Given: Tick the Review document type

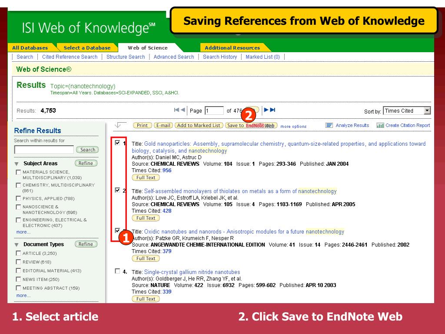Looking at the screenshot, I should coord(18,262).
